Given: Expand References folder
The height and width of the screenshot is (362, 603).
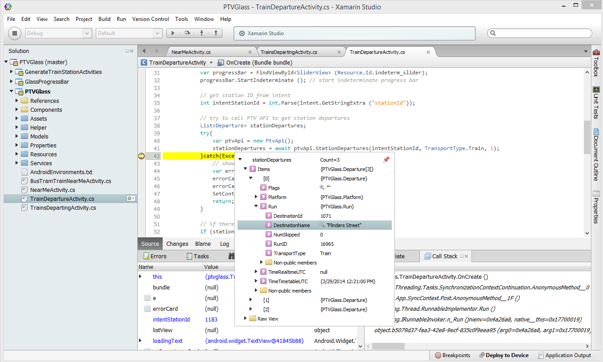Looking at the screenshot, I should 17,101.
